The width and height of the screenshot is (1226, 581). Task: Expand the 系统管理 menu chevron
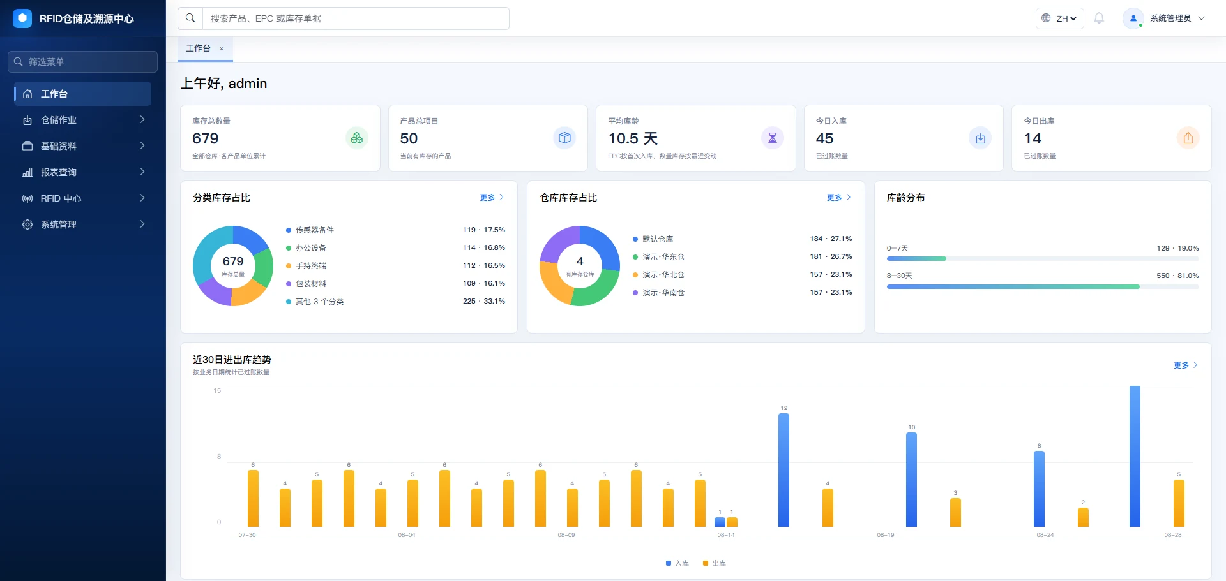coord(142,224)
